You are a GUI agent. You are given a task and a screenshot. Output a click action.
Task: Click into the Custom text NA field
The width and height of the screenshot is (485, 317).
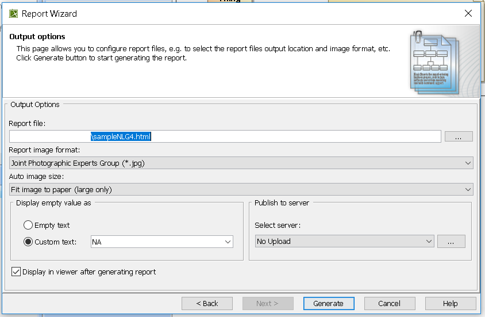pos(156,242)
